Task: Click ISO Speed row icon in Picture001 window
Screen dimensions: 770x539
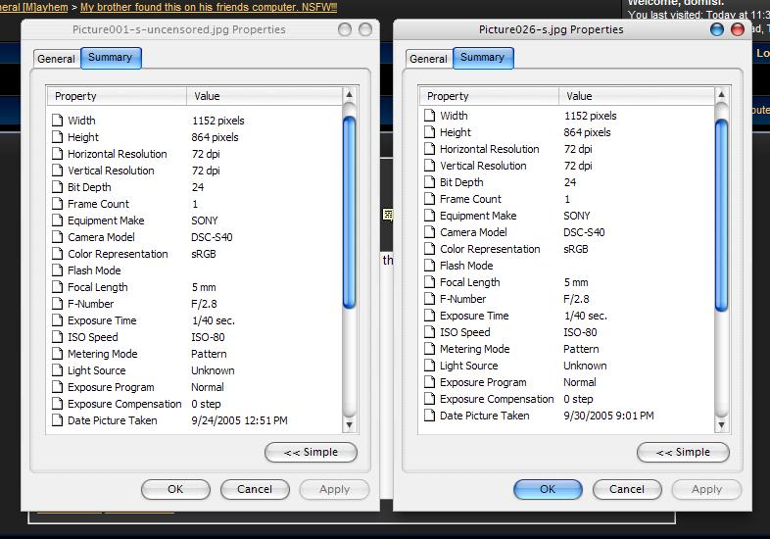Action: tap(58, 337)
